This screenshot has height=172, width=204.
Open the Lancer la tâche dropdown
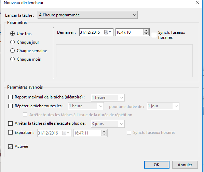coord(87,15)
